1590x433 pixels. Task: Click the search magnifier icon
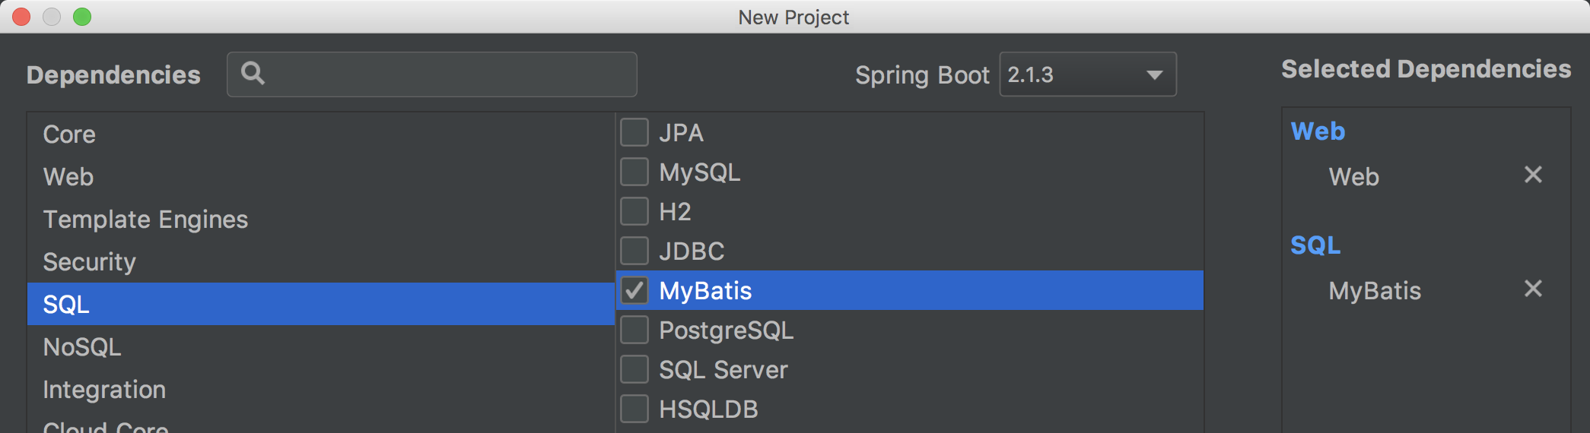253,73
